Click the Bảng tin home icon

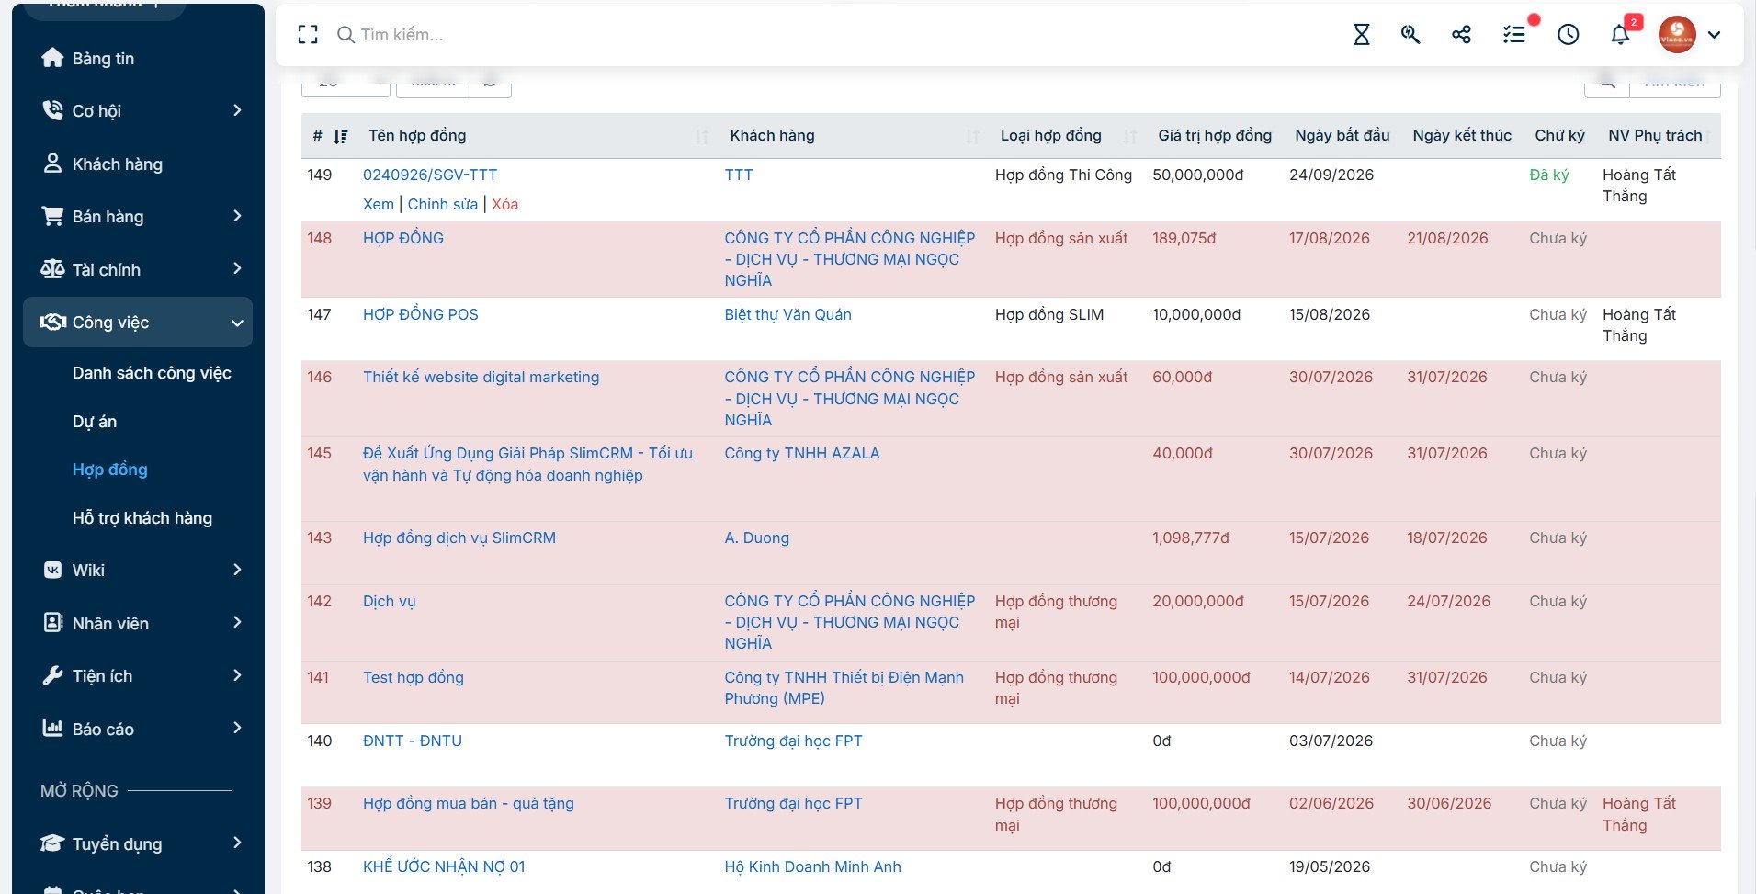pyautogui.click(x=52, y=58)
